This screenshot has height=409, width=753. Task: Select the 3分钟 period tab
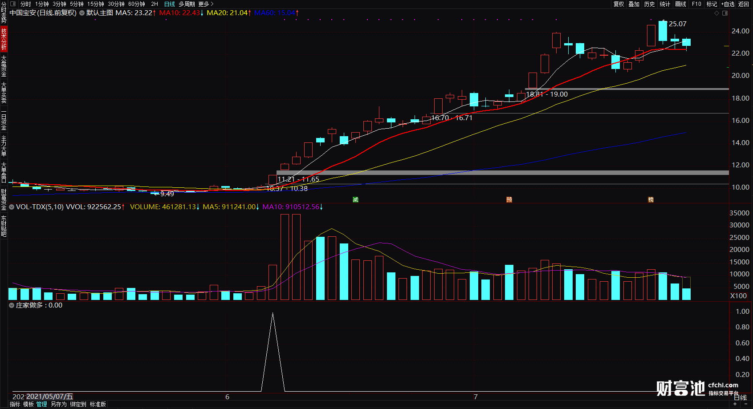tap(59, 4)
